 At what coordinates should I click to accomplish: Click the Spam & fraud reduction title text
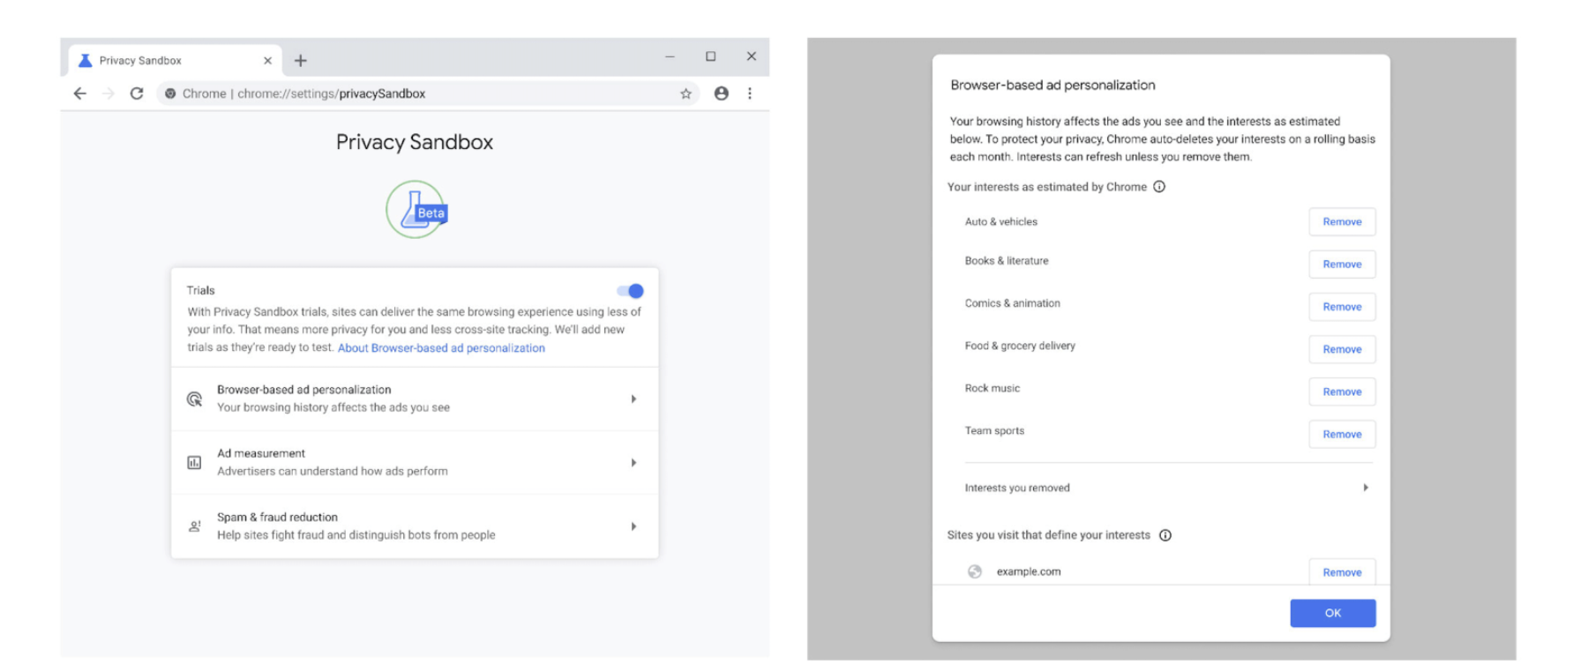click(x=277, y=517)
